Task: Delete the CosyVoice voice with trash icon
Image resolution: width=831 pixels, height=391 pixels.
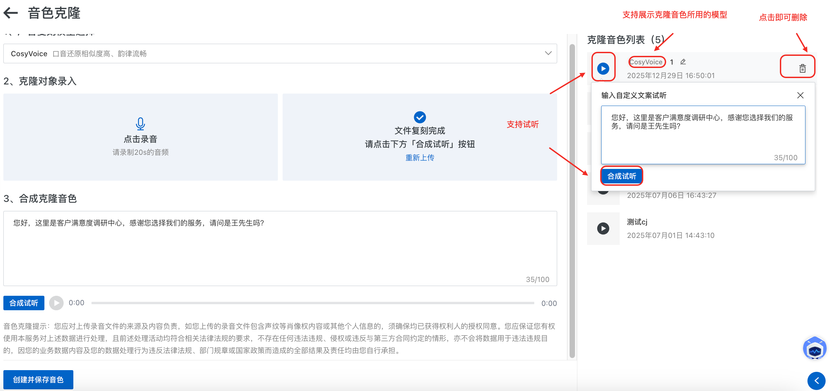Action: pyautogui.click(x=802, y=69)
